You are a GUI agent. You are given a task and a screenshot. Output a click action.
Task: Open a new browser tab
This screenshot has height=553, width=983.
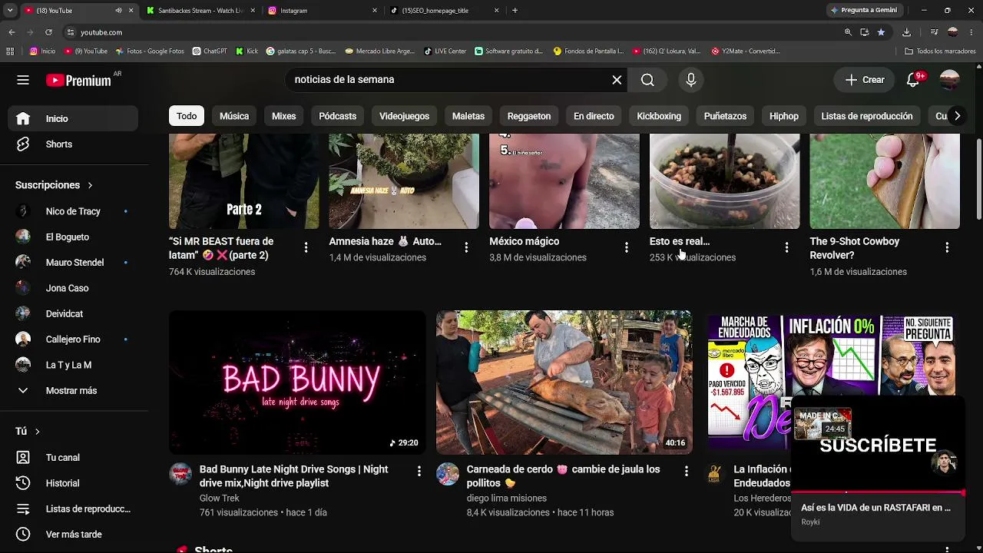pos(515,11)
